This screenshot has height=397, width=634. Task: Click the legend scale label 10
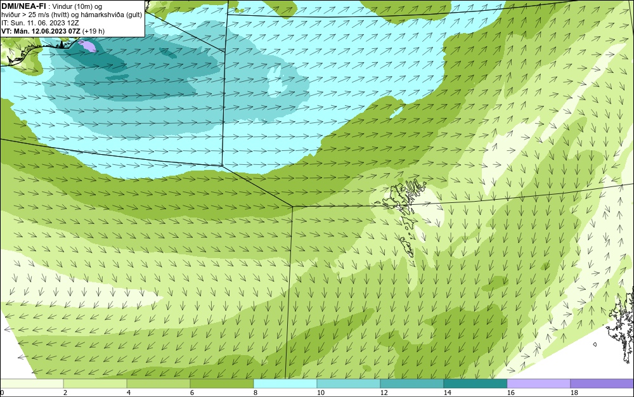tap(320, 393)
